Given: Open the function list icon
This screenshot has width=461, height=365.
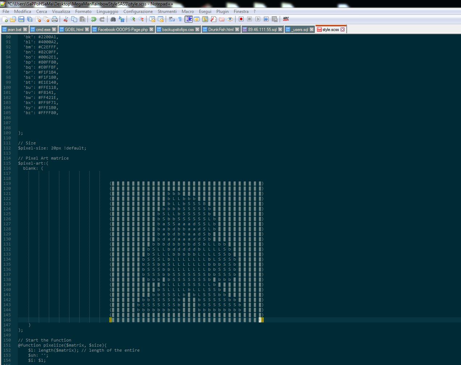Looking at the screenshot, I should tap(213, 19).
